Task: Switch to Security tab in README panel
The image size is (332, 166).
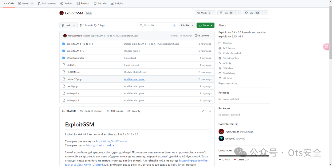Action: [x=134, y=111]
